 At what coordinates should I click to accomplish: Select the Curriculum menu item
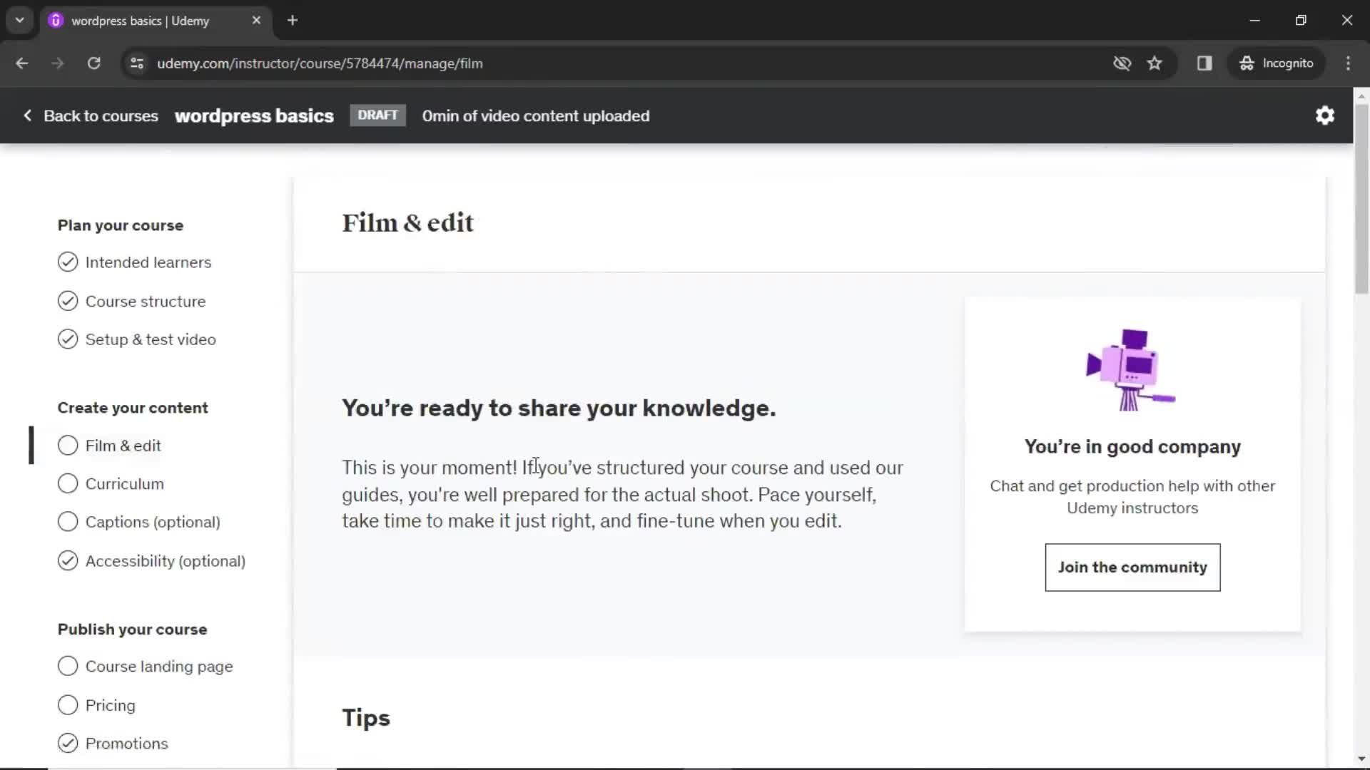pos(124,483)
